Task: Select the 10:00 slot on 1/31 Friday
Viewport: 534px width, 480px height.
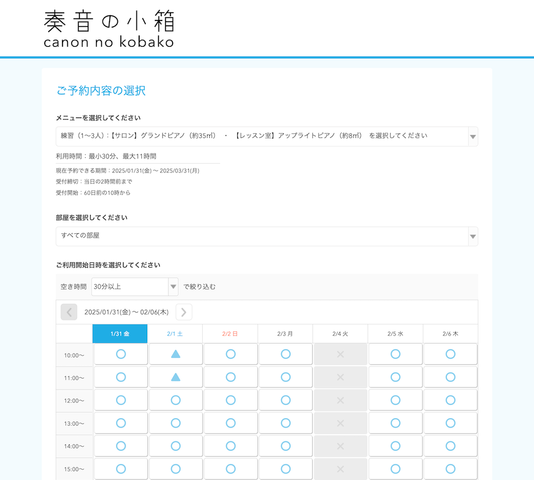Action: click(x=121, y=354)
